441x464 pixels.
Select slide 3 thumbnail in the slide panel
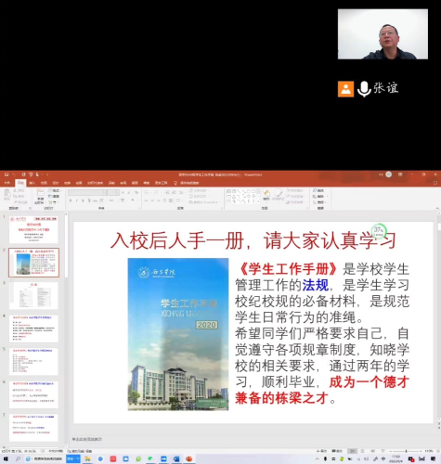pyautogui.click(x=33, y=295)
